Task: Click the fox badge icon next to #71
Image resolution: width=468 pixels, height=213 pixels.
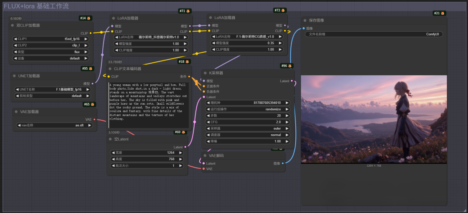Action: (188, 11)
